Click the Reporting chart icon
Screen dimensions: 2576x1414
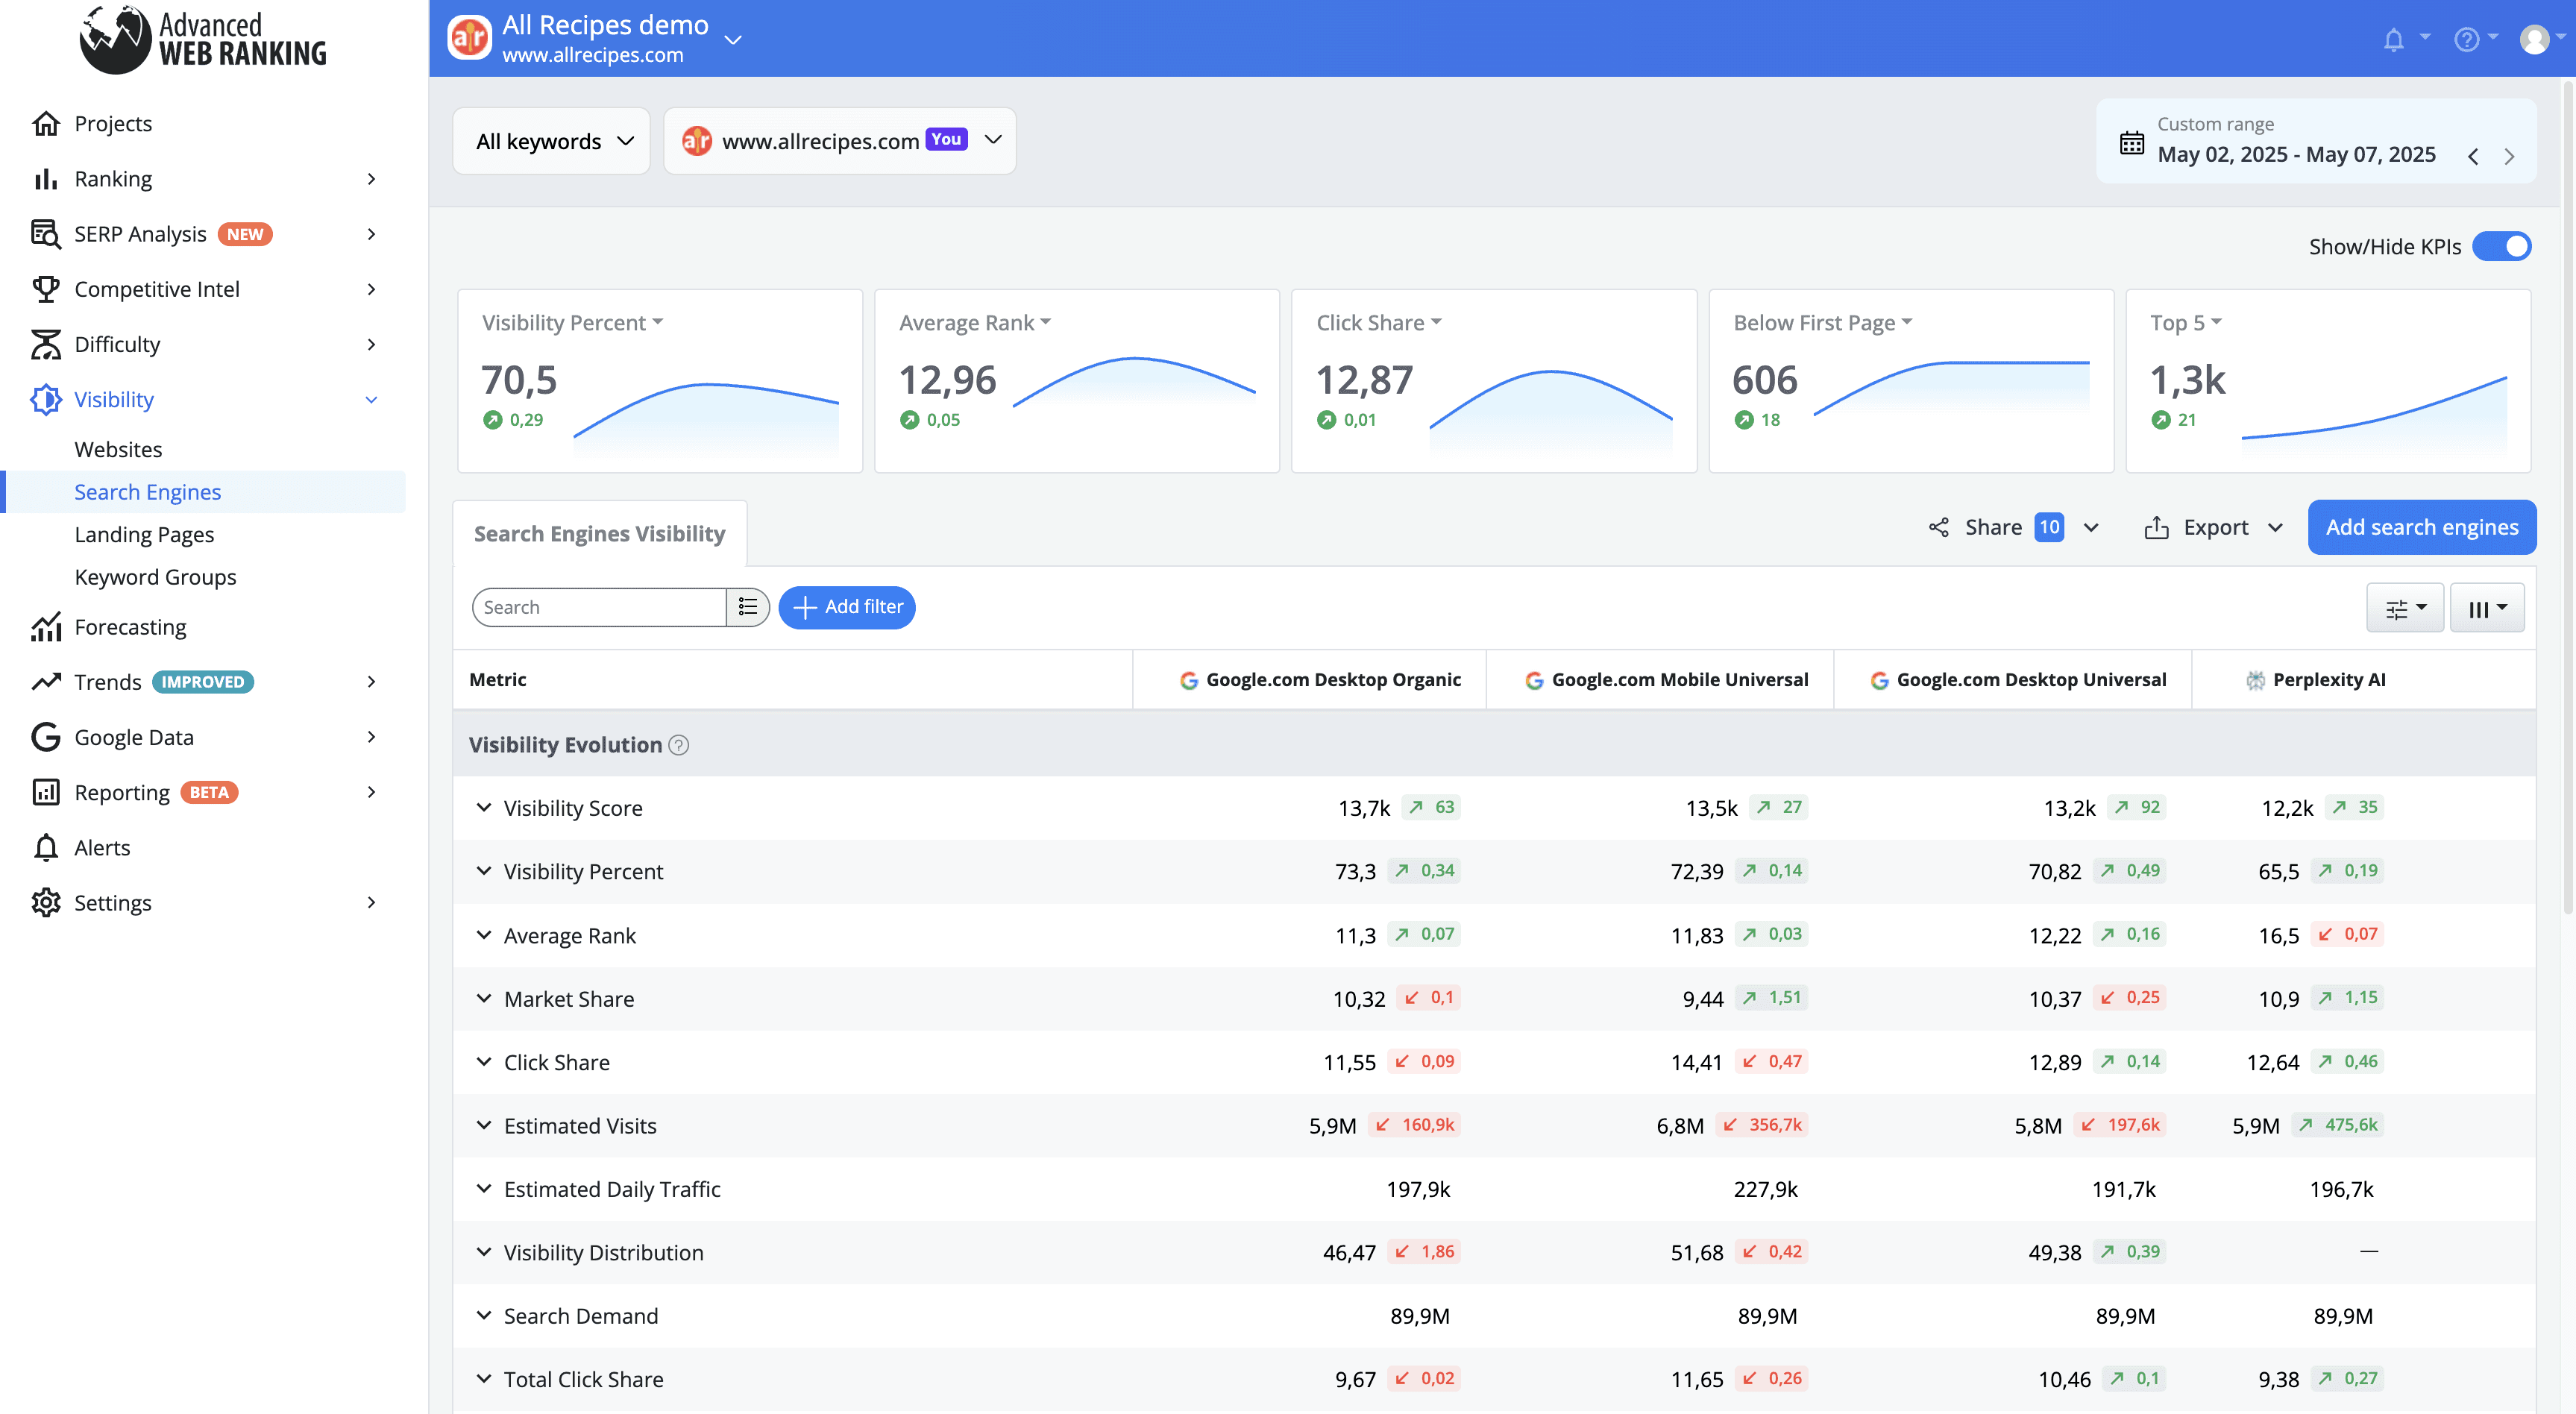(x=45, y=792)
